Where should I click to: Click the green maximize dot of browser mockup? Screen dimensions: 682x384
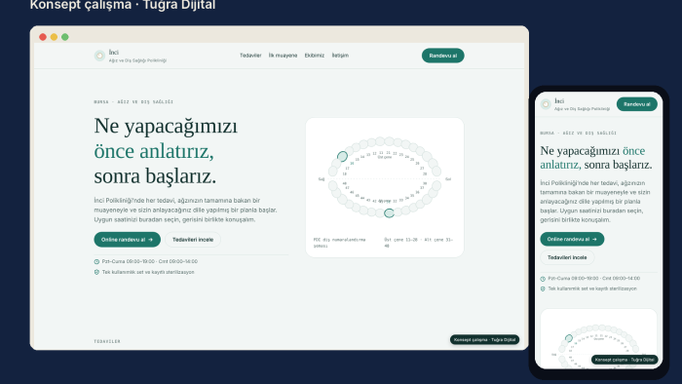65,37
